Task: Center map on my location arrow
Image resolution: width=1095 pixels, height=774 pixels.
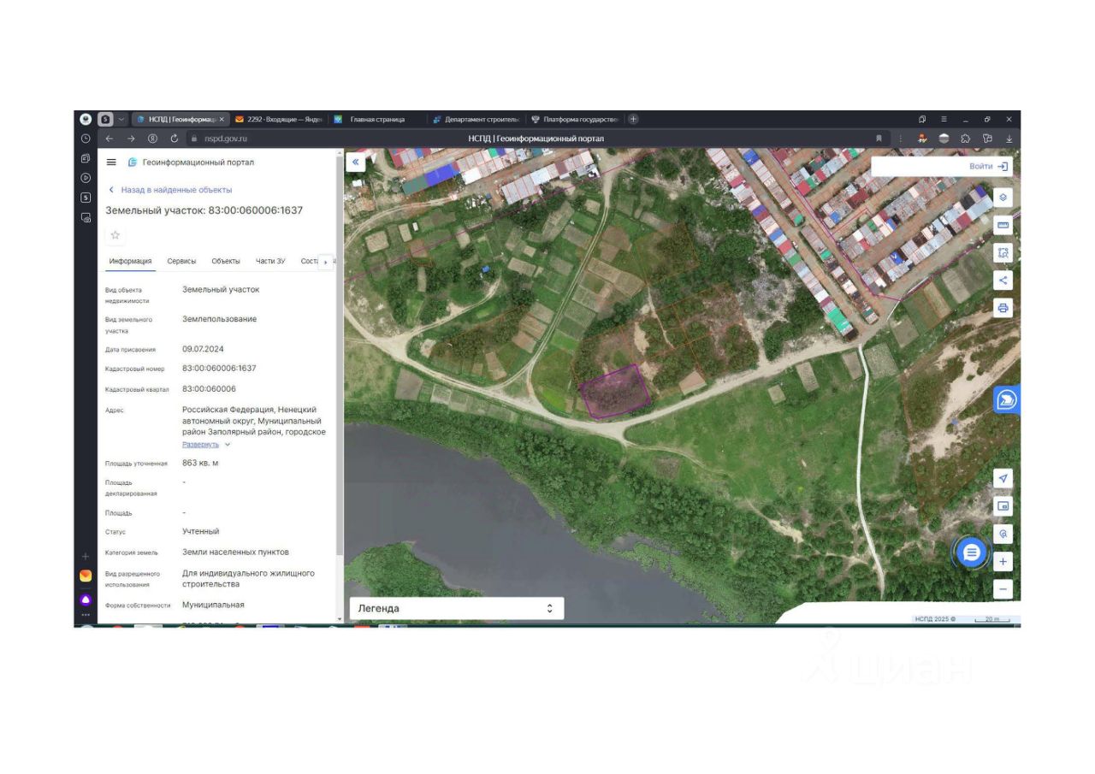Action: 1003,478
